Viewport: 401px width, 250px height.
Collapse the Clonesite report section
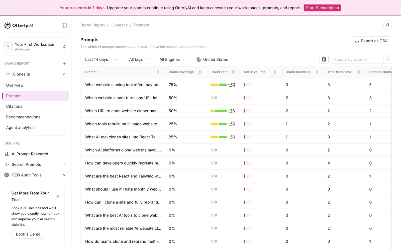point(64,74)
